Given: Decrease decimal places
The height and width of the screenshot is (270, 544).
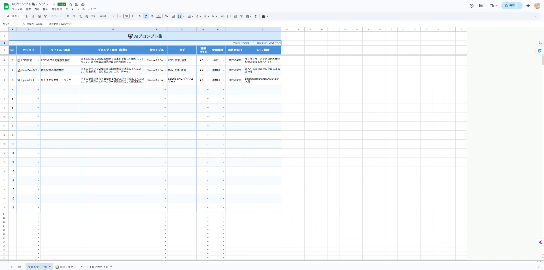Looking at the screenshot, I should click(x=80, y=16).
